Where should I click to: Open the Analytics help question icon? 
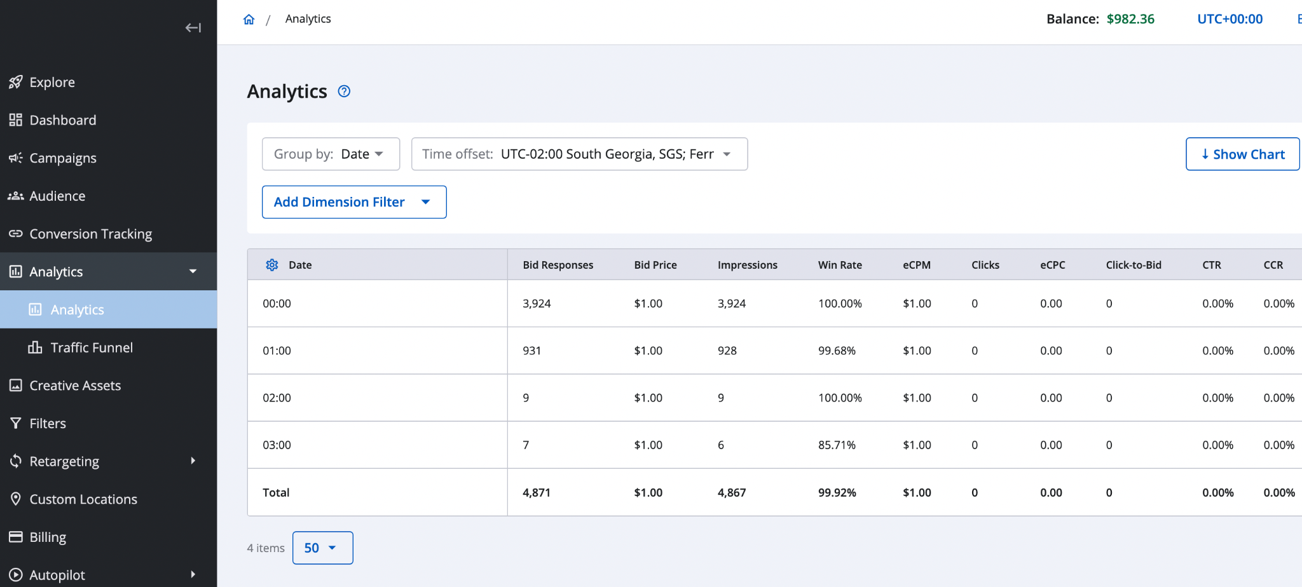[344, 91]
